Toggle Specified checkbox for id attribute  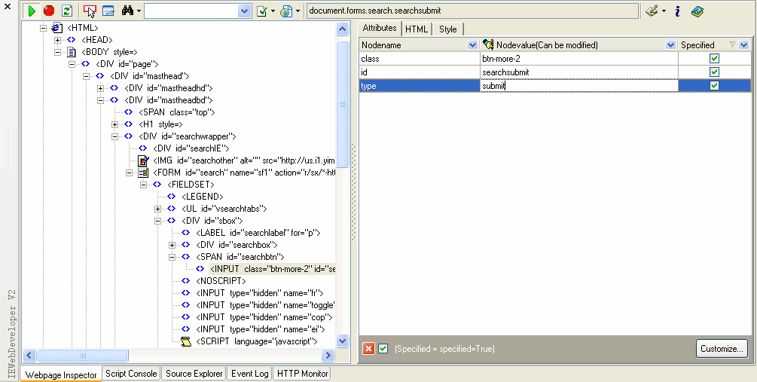pyautogui.click(x=714, y=72)
